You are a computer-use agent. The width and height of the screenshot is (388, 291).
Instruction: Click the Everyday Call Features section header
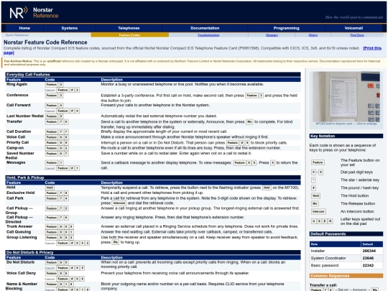tap(153, 75)
